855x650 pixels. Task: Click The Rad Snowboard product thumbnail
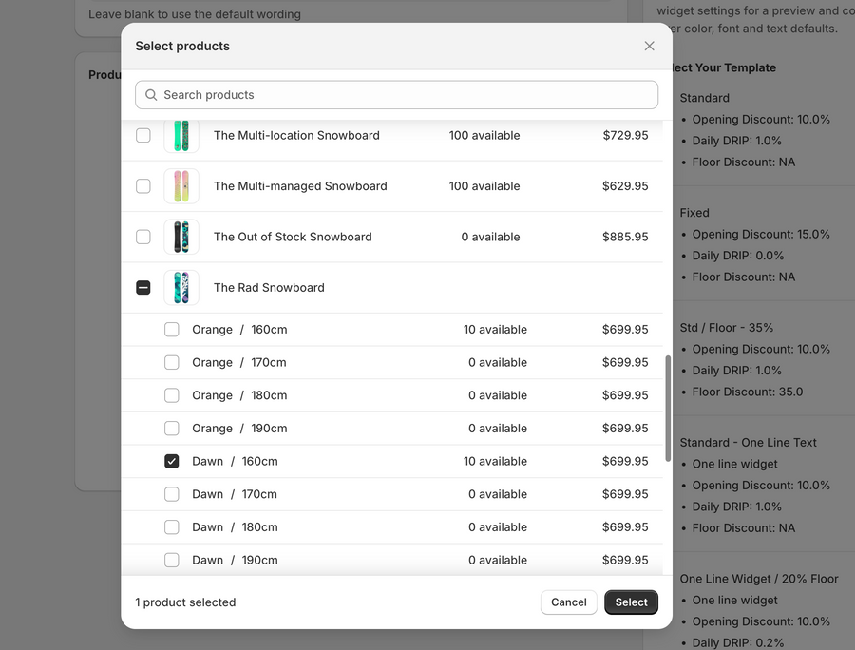[x=181, y=288]
